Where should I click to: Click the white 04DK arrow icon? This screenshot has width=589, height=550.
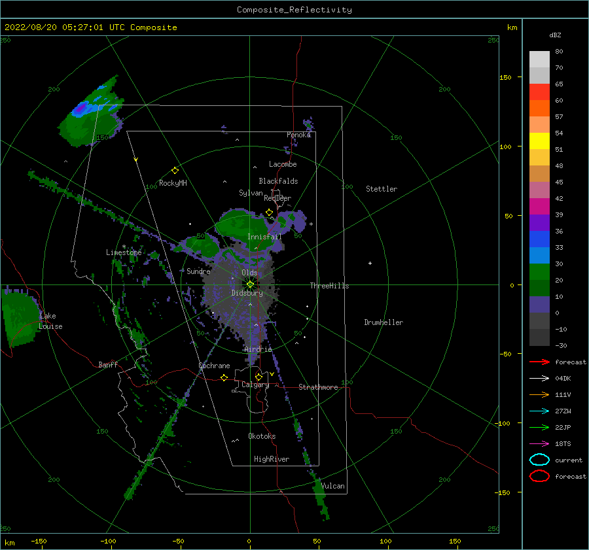click(x=539, y=379)
